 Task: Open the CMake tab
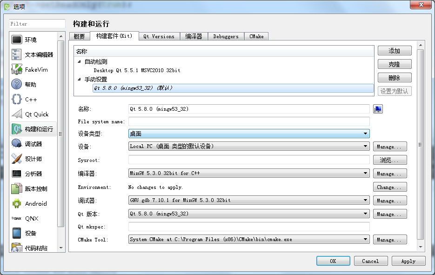[256, 36]
